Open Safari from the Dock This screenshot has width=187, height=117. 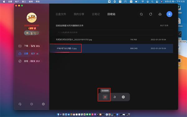tap(66, 114)
